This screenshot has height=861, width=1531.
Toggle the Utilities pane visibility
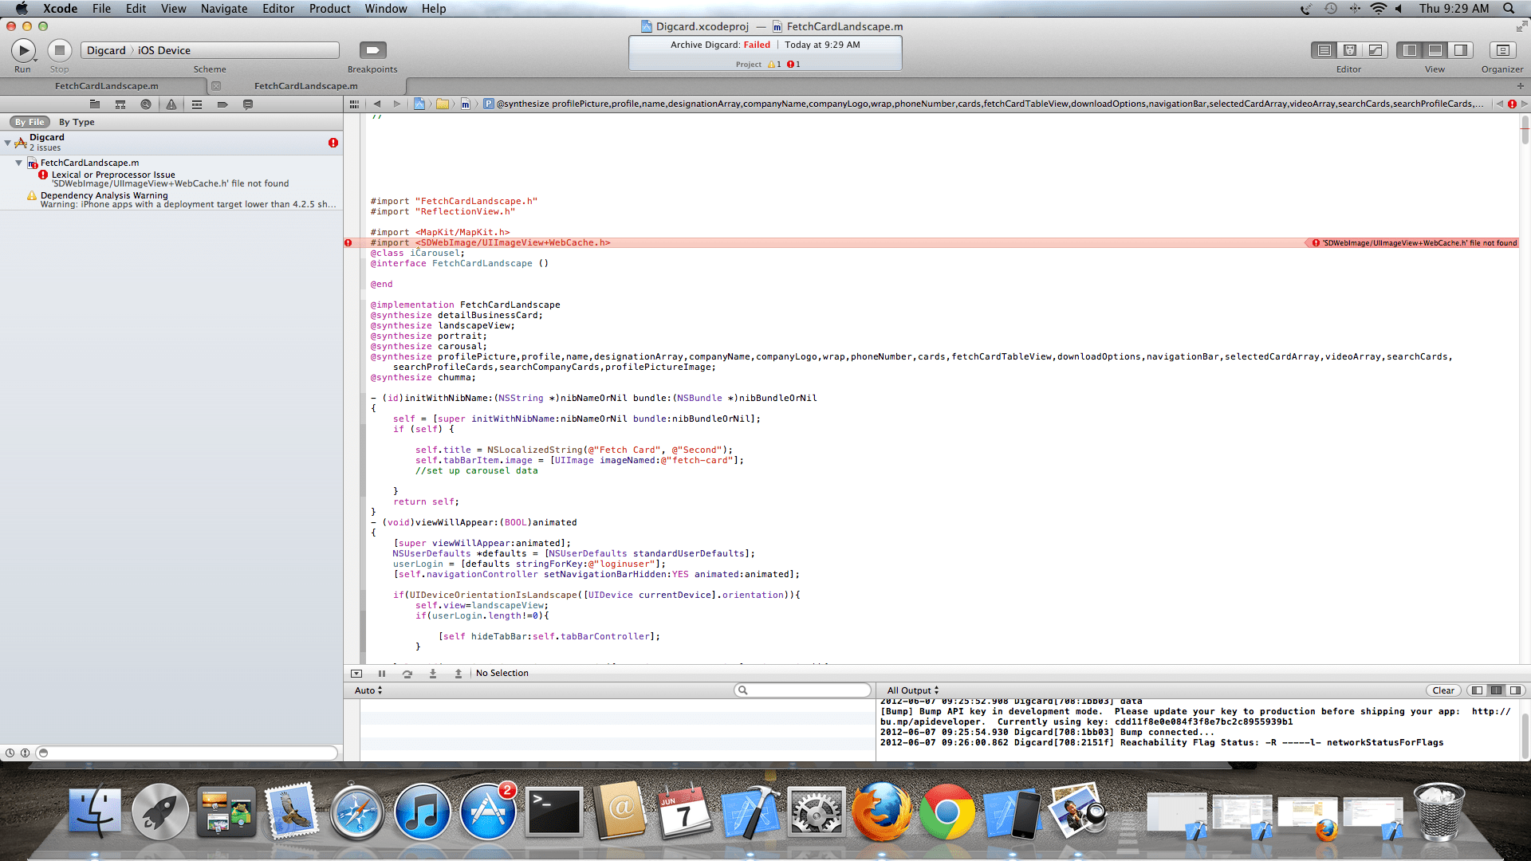coord(1461,50)
